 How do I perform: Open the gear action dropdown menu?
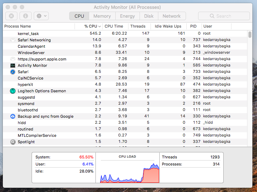point(41,16)
